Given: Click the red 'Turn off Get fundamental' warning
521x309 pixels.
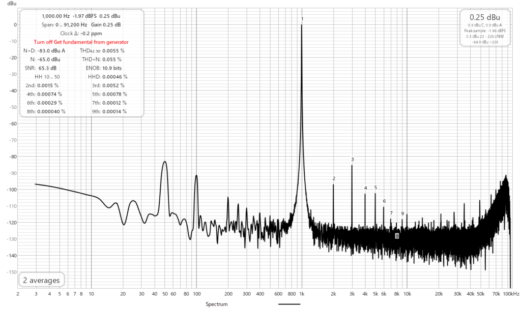Looking at the screenshot, I should pyautogui.click(x=81, y=42).
